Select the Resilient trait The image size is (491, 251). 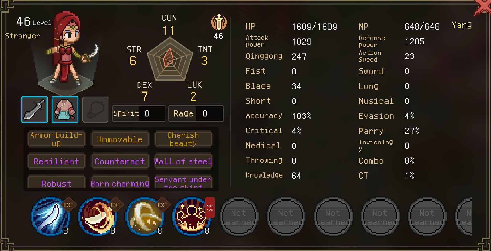[56, 161]
